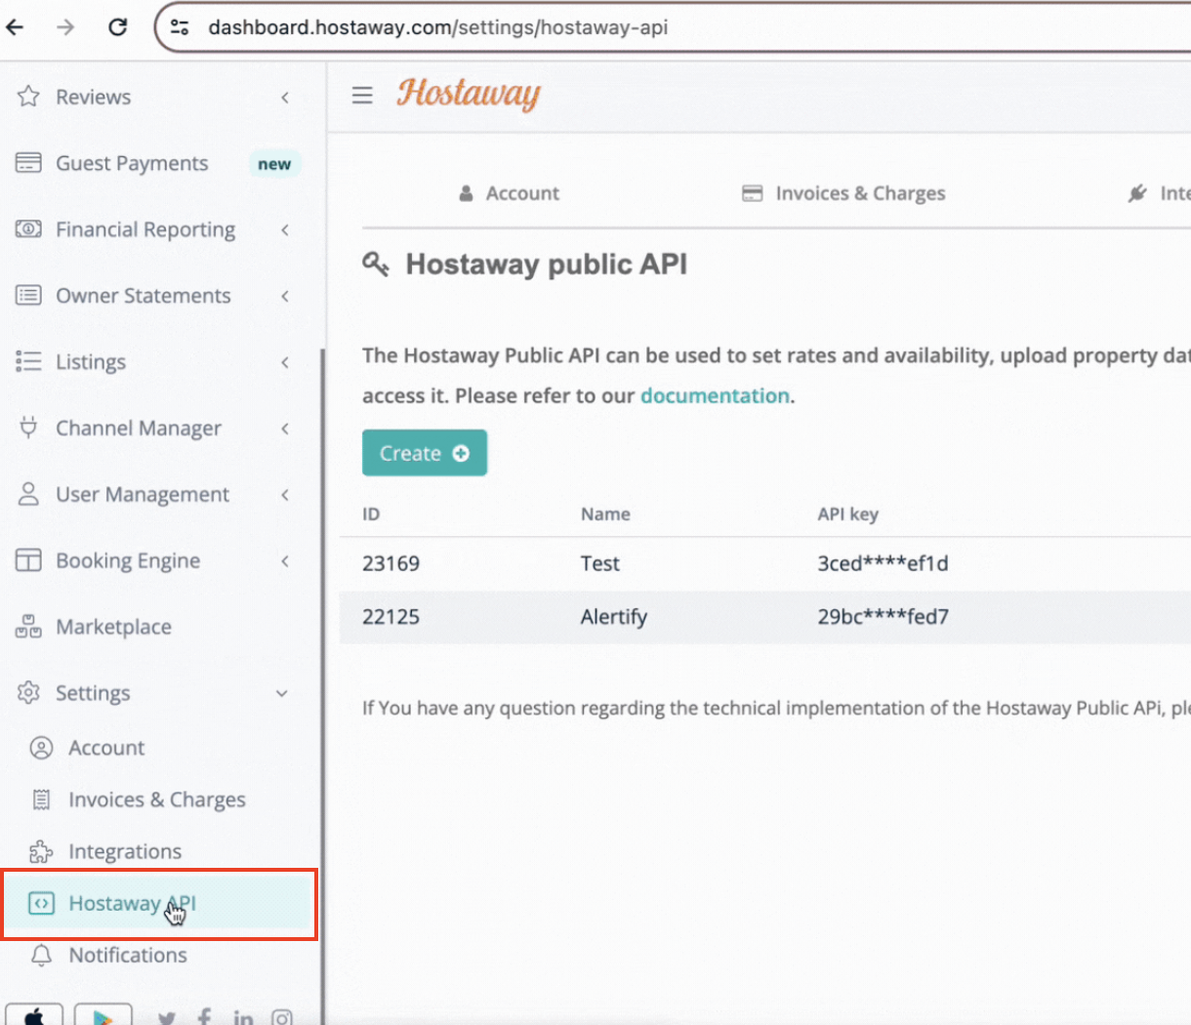
Task: Open the API documentation link
Action: (x=715, y=395)
